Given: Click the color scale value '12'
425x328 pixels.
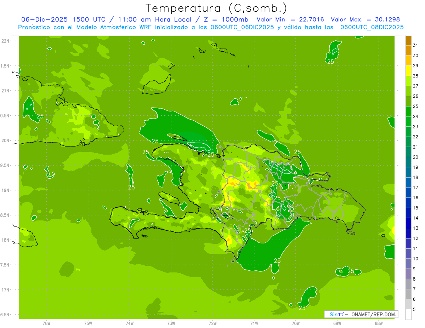Looking at the screenshot, I should click(x=416, y=238).
